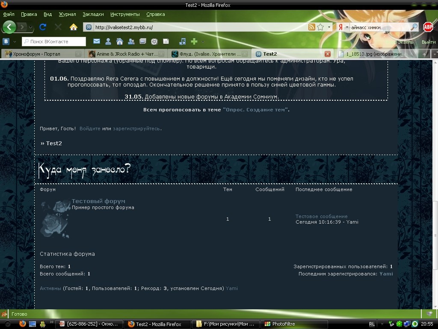Image resolution: width=438 pixels, height=329 pixels.
Task: Click the Show Desktop quick launch icon
Action: click(33, 324)
